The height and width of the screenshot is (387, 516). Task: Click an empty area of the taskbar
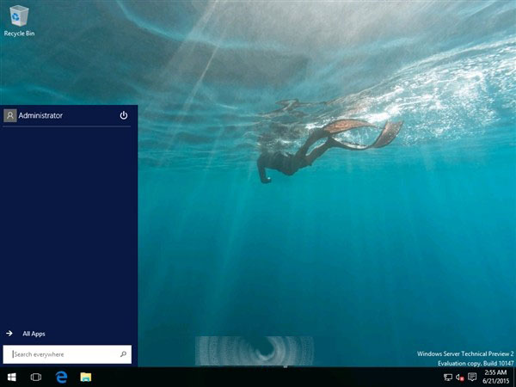pyautogui.click(x=258, y=378)
